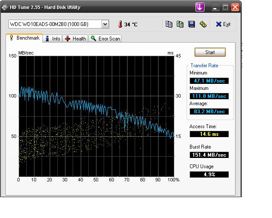This screenshot has width=272, height=218.
Task: Open the Health tab
Action: coord(76,38)
